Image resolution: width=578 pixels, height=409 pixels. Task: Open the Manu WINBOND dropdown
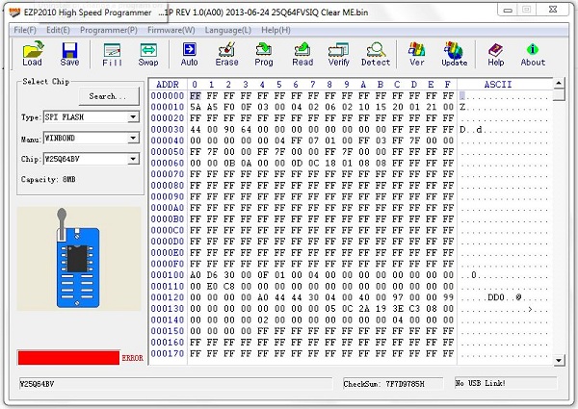click(x=133, y=138)
